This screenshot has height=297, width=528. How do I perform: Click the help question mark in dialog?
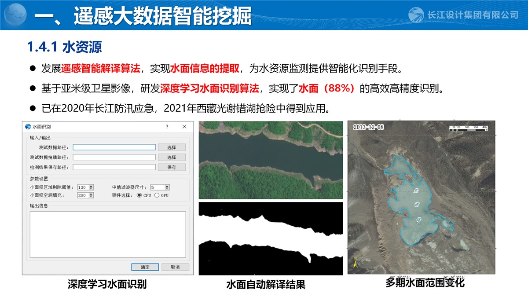click(167, 127)
